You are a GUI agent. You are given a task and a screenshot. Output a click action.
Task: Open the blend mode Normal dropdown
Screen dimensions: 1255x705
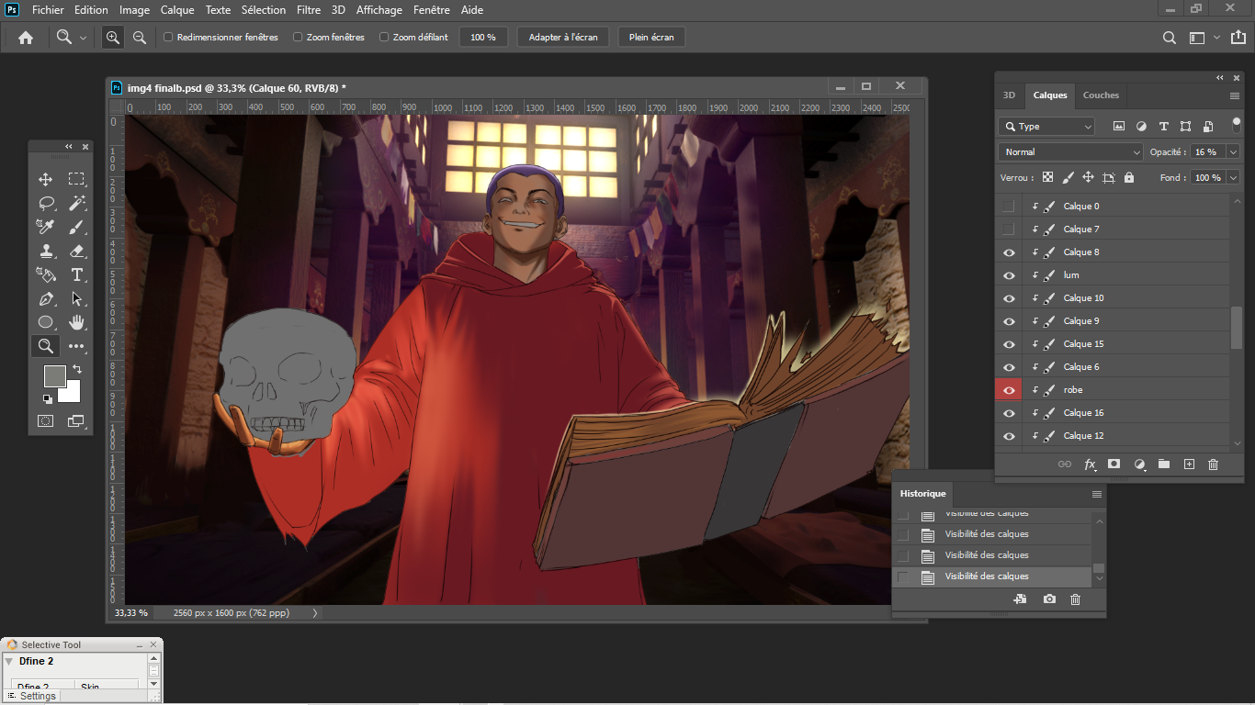(x=1070, y=152)
